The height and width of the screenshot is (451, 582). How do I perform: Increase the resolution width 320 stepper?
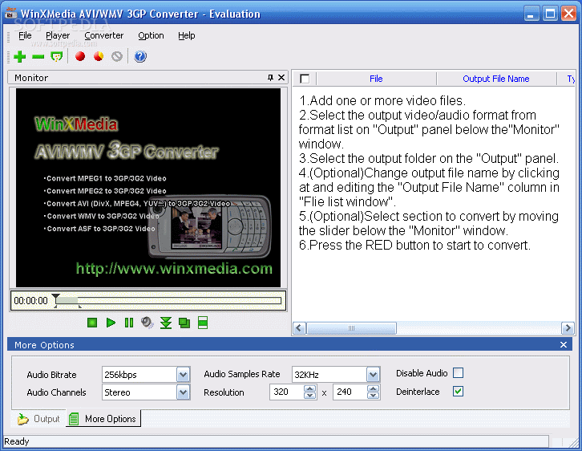pos(310,388)
